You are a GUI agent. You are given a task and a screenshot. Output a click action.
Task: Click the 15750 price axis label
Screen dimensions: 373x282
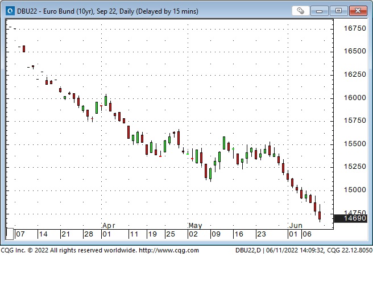point(355,121)
